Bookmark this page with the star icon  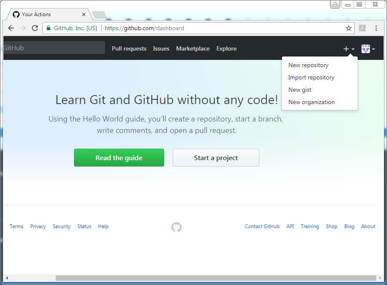[x=348, y=28]
